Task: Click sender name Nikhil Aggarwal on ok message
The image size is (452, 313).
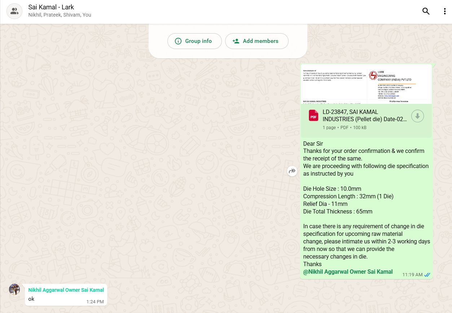Action: (66, 290)
